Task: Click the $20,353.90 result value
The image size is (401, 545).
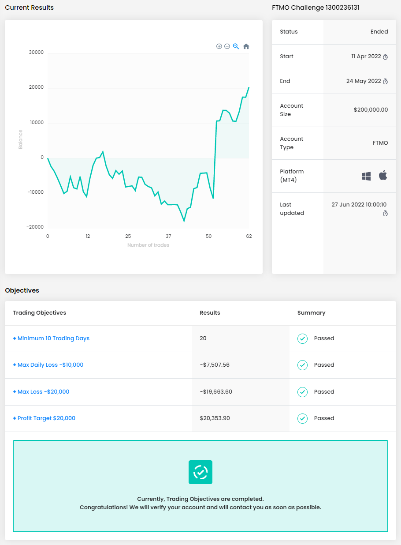Action: [x=215, y=418]
